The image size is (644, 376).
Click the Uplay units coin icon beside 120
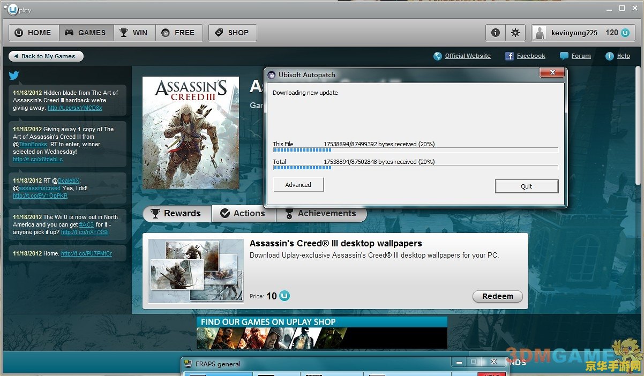pos(625,33)
